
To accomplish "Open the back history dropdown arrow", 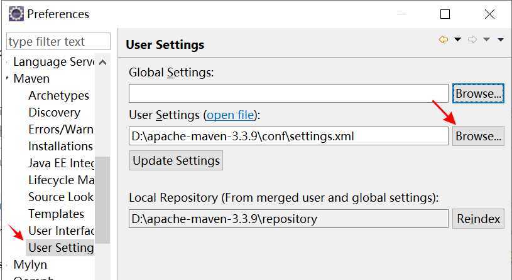I will click(457, 40).
